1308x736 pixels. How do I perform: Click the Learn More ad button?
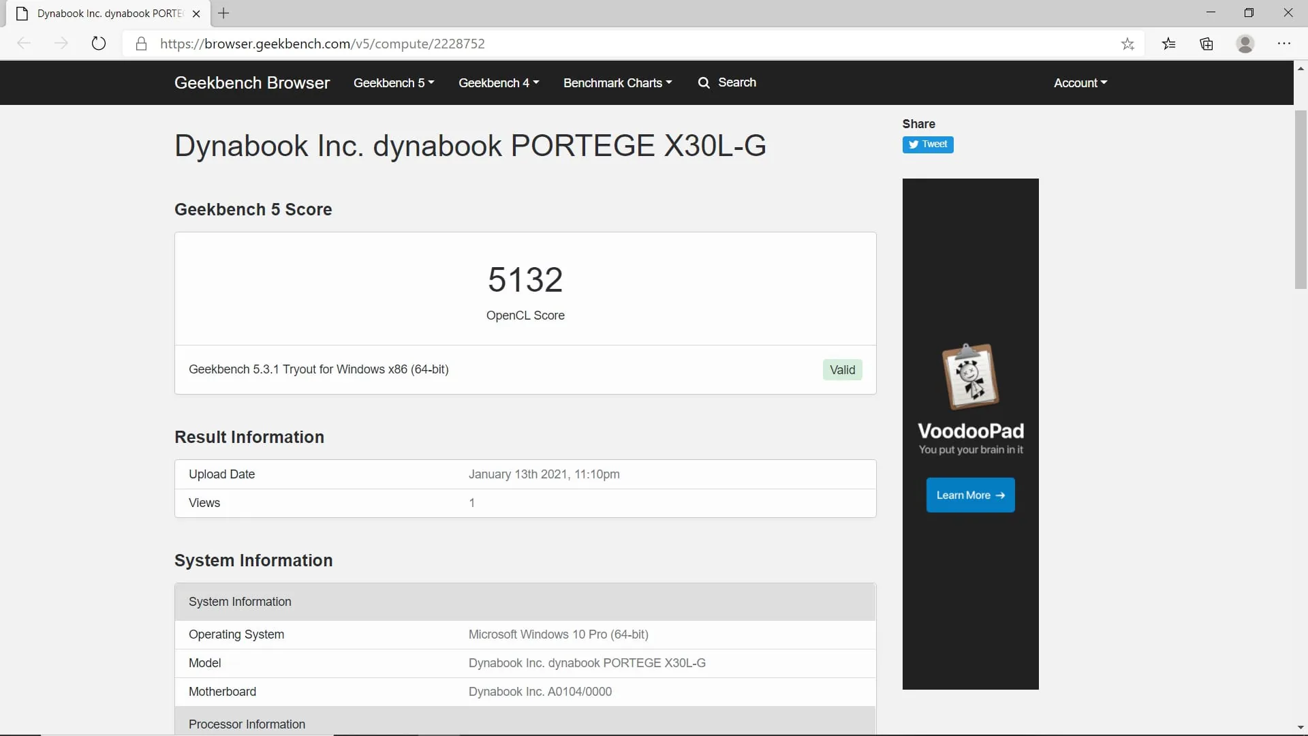pos(970,495)
